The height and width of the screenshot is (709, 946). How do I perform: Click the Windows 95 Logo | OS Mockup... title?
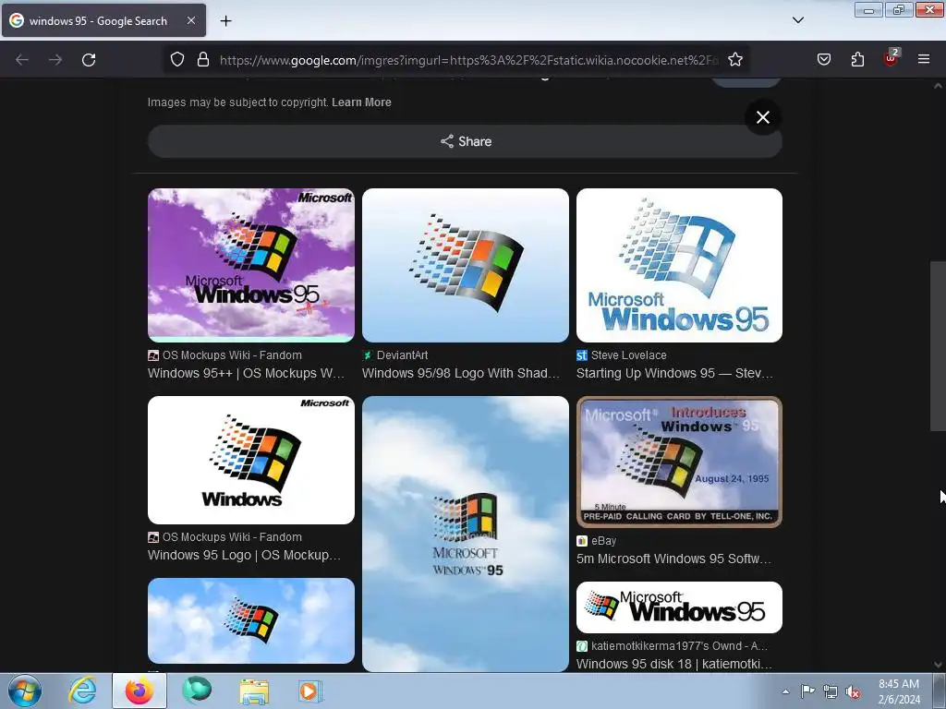[x=244, y=555]
